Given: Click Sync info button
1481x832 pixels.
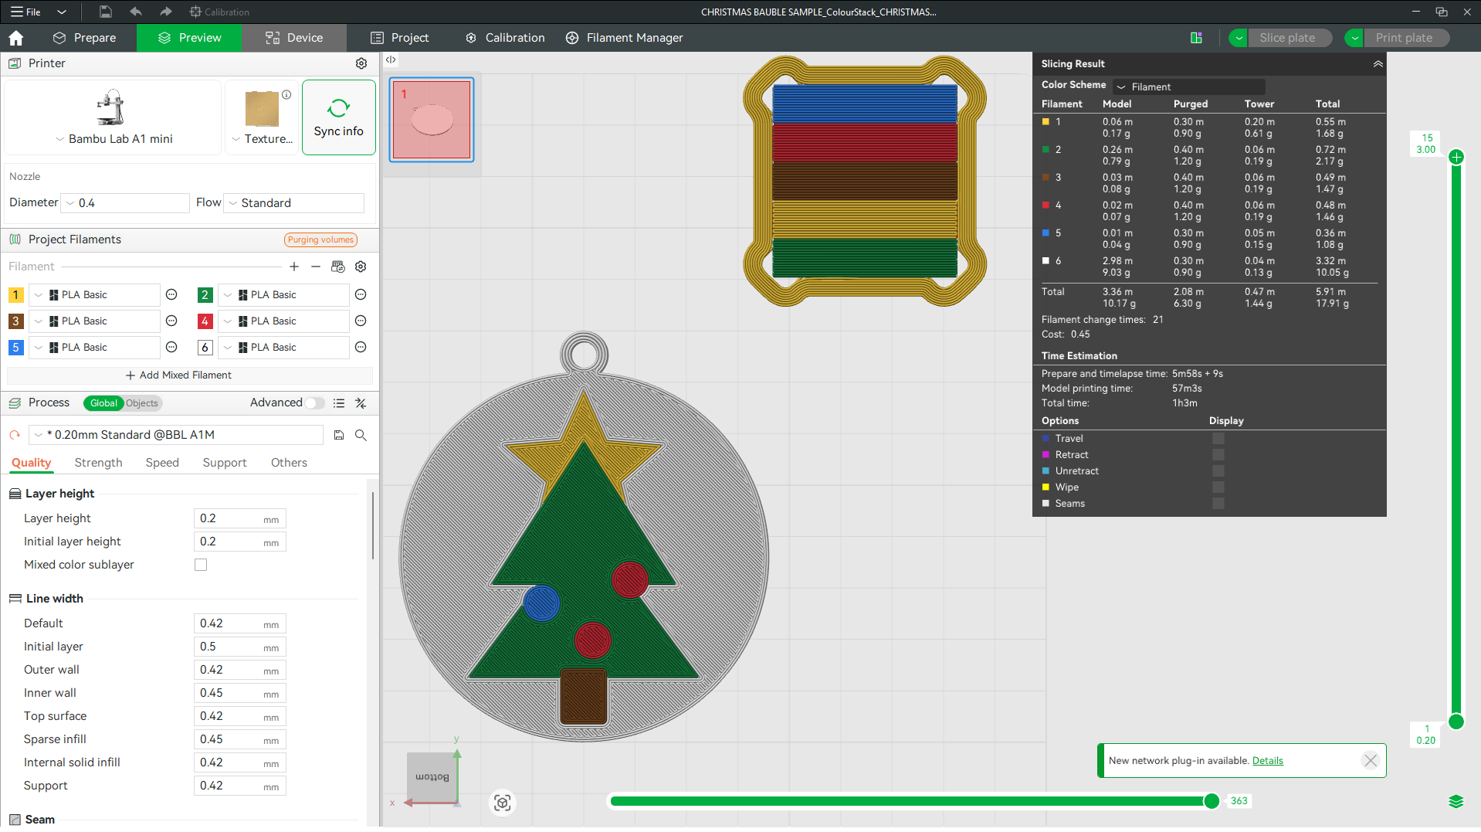Looking at the screenshot, I should tap(339, 117).
